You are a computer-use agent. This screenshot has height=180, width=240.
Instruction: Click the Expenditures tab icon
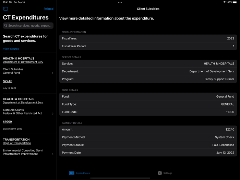coord(72,173)
